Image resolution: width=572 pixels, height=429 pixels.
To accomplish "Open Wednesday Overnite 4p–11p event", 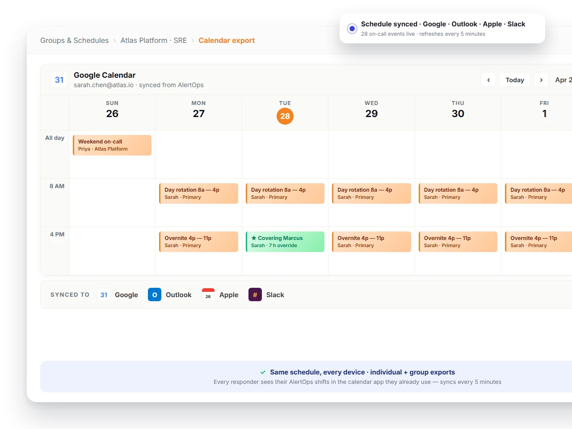I will click(x=371, y=242).
